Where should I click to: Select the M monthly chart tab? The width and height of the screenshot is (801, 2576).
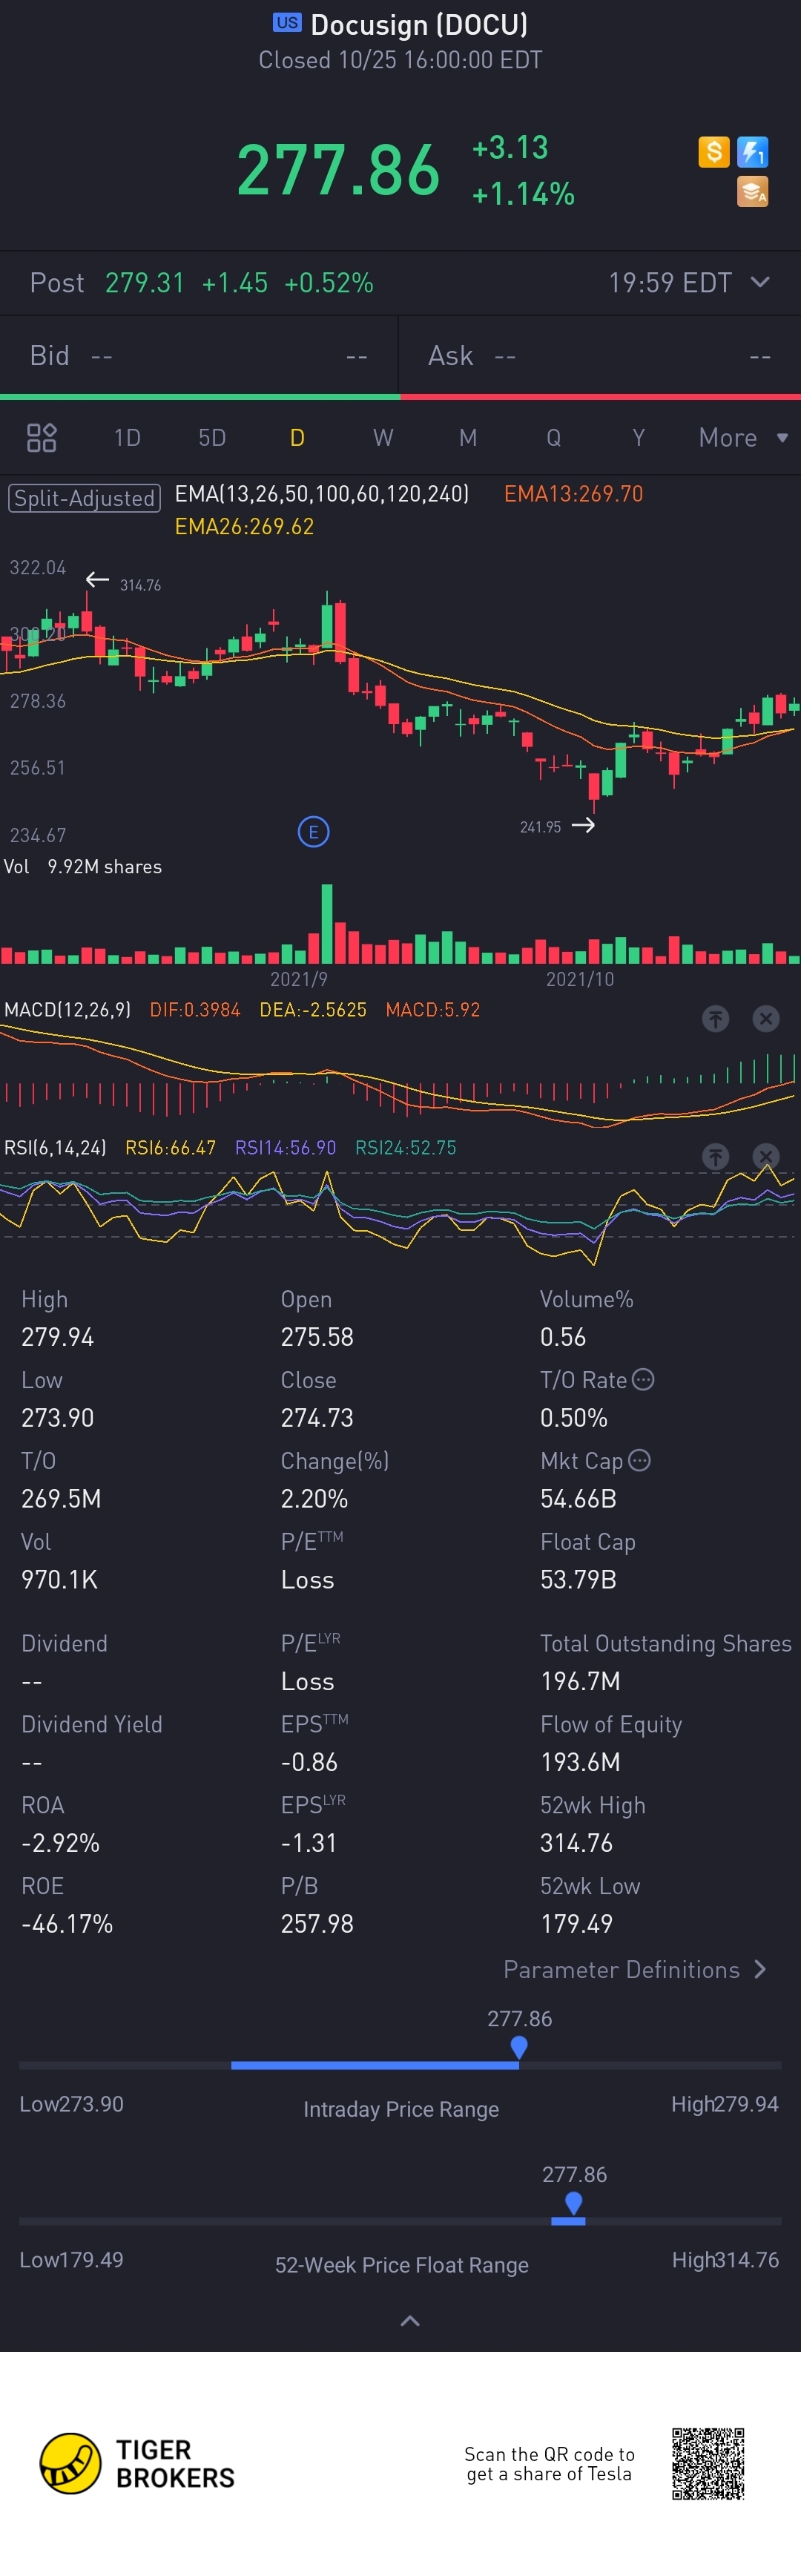tap(468, 438)
